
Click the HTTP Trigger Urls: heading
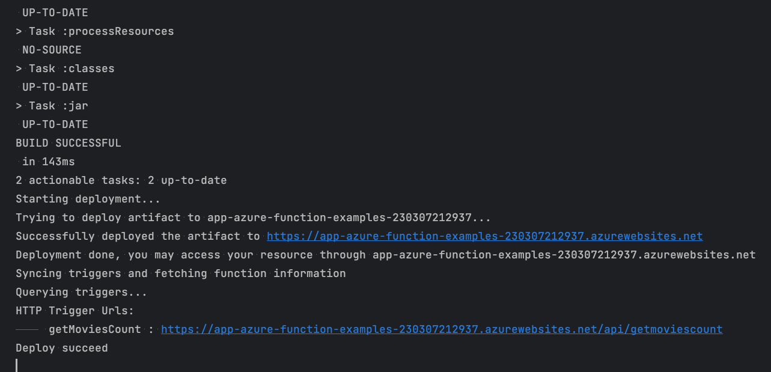pyautogui.click(x=75, y=311)
